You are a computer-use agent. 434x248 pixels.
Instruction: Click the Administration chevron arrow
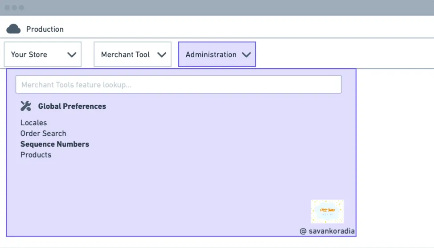[246, 54]
